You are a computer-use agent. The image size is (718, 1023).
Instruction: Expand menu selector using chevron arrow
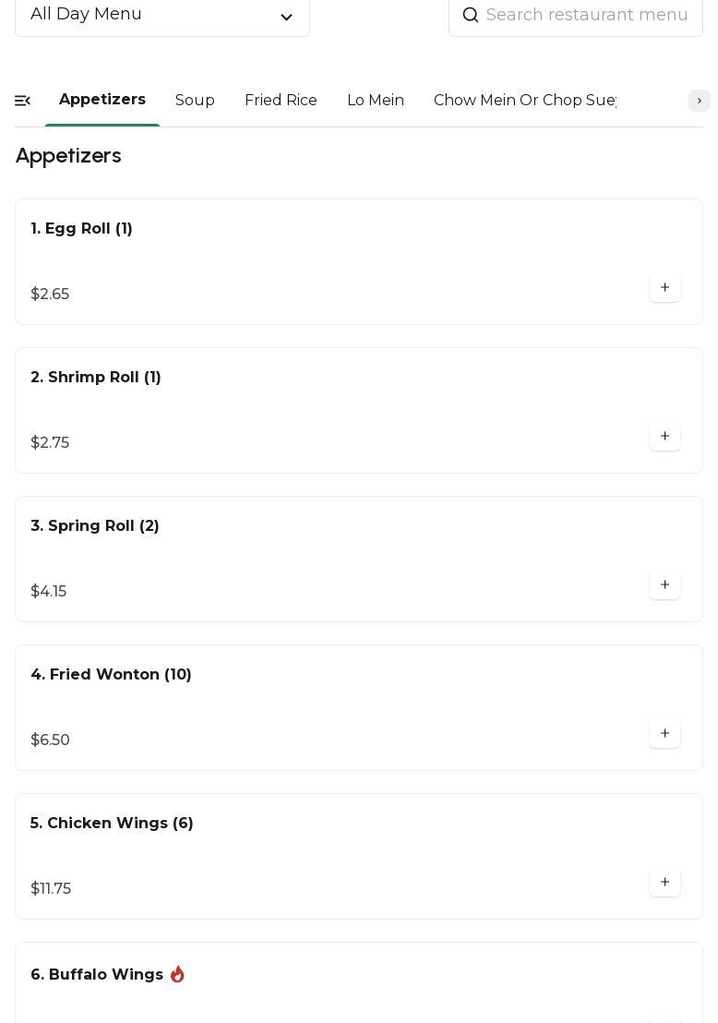point(286,17)
